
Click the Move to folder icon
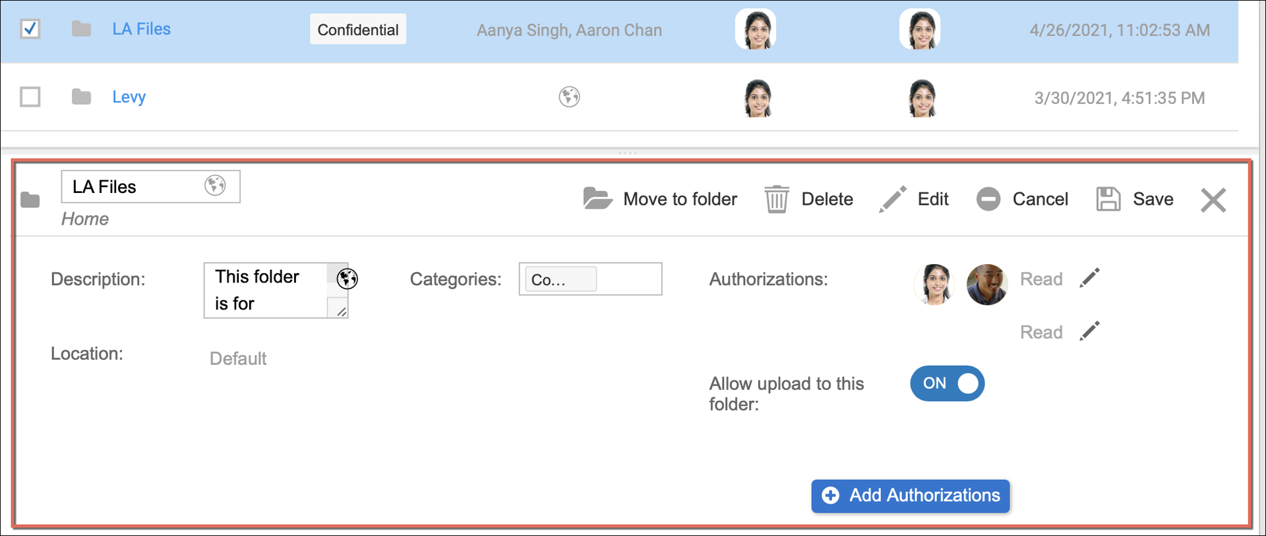(597, 198)
